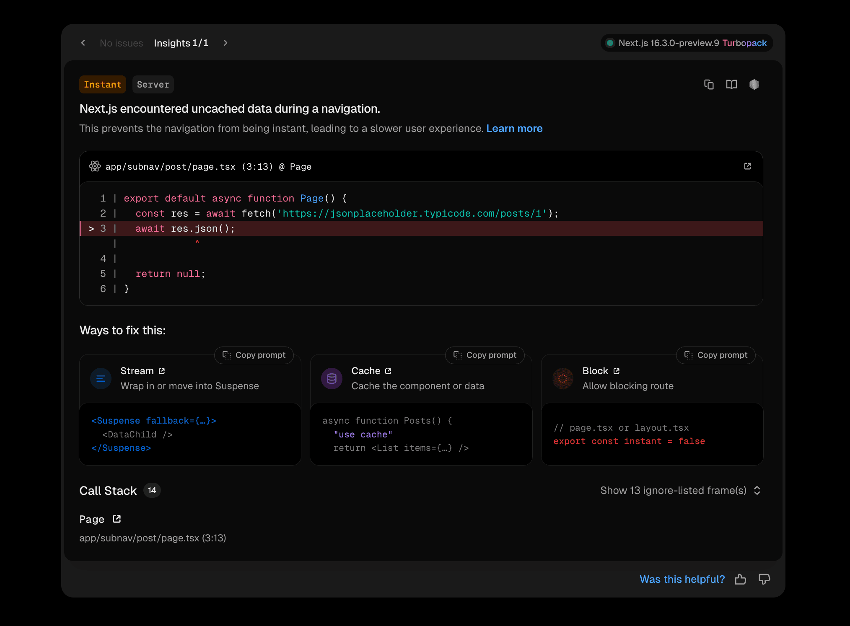Give thumbs down feedback
This screenshot has height=626, width=850.
(x=764, y=579)
